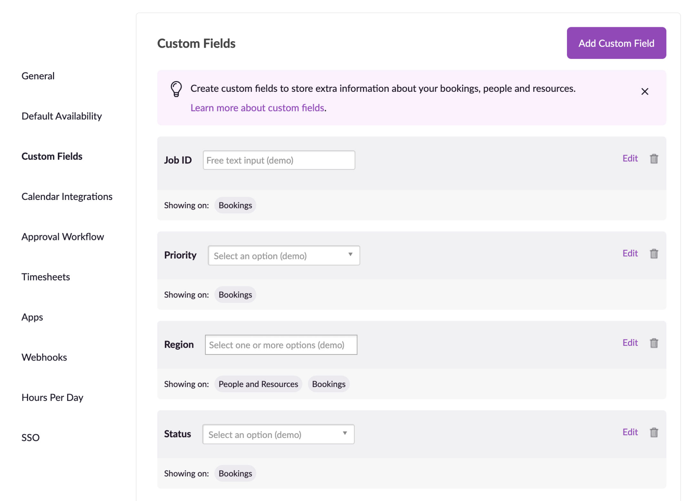Open the Status demo dropdown
Screen dimensions: 692x501
click(x=278, y=434)
